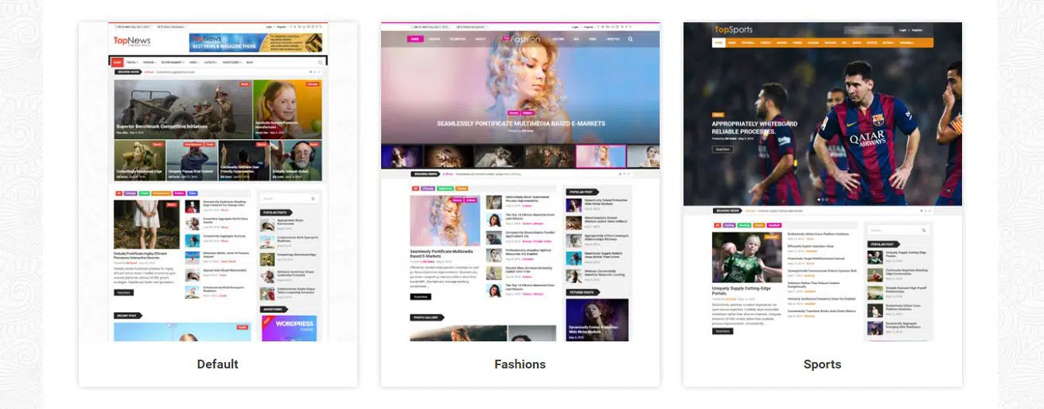Select the pink Home tab in Fashion menu
Screen dimensions: 1044x409
(415, 39)
